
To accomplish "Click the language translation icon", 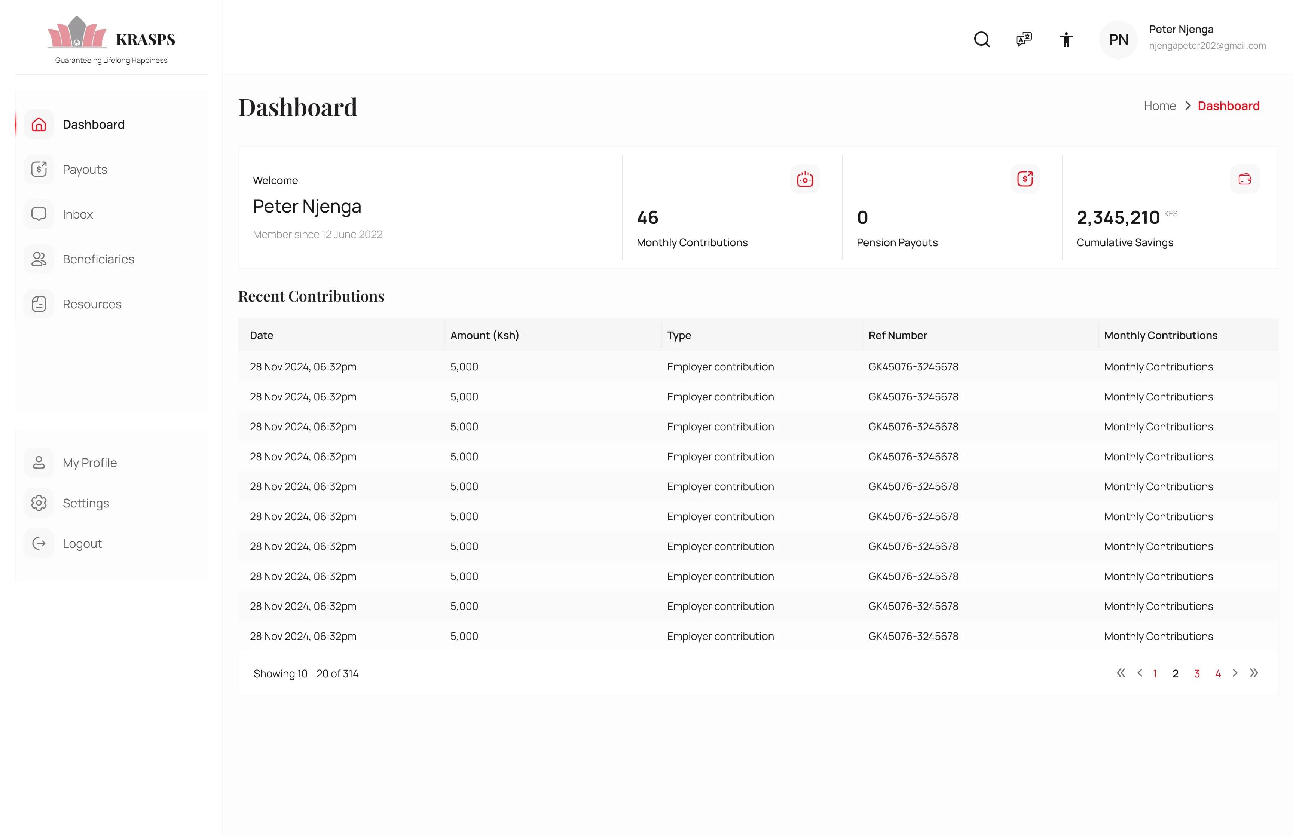I will [x=1023, y=39].
